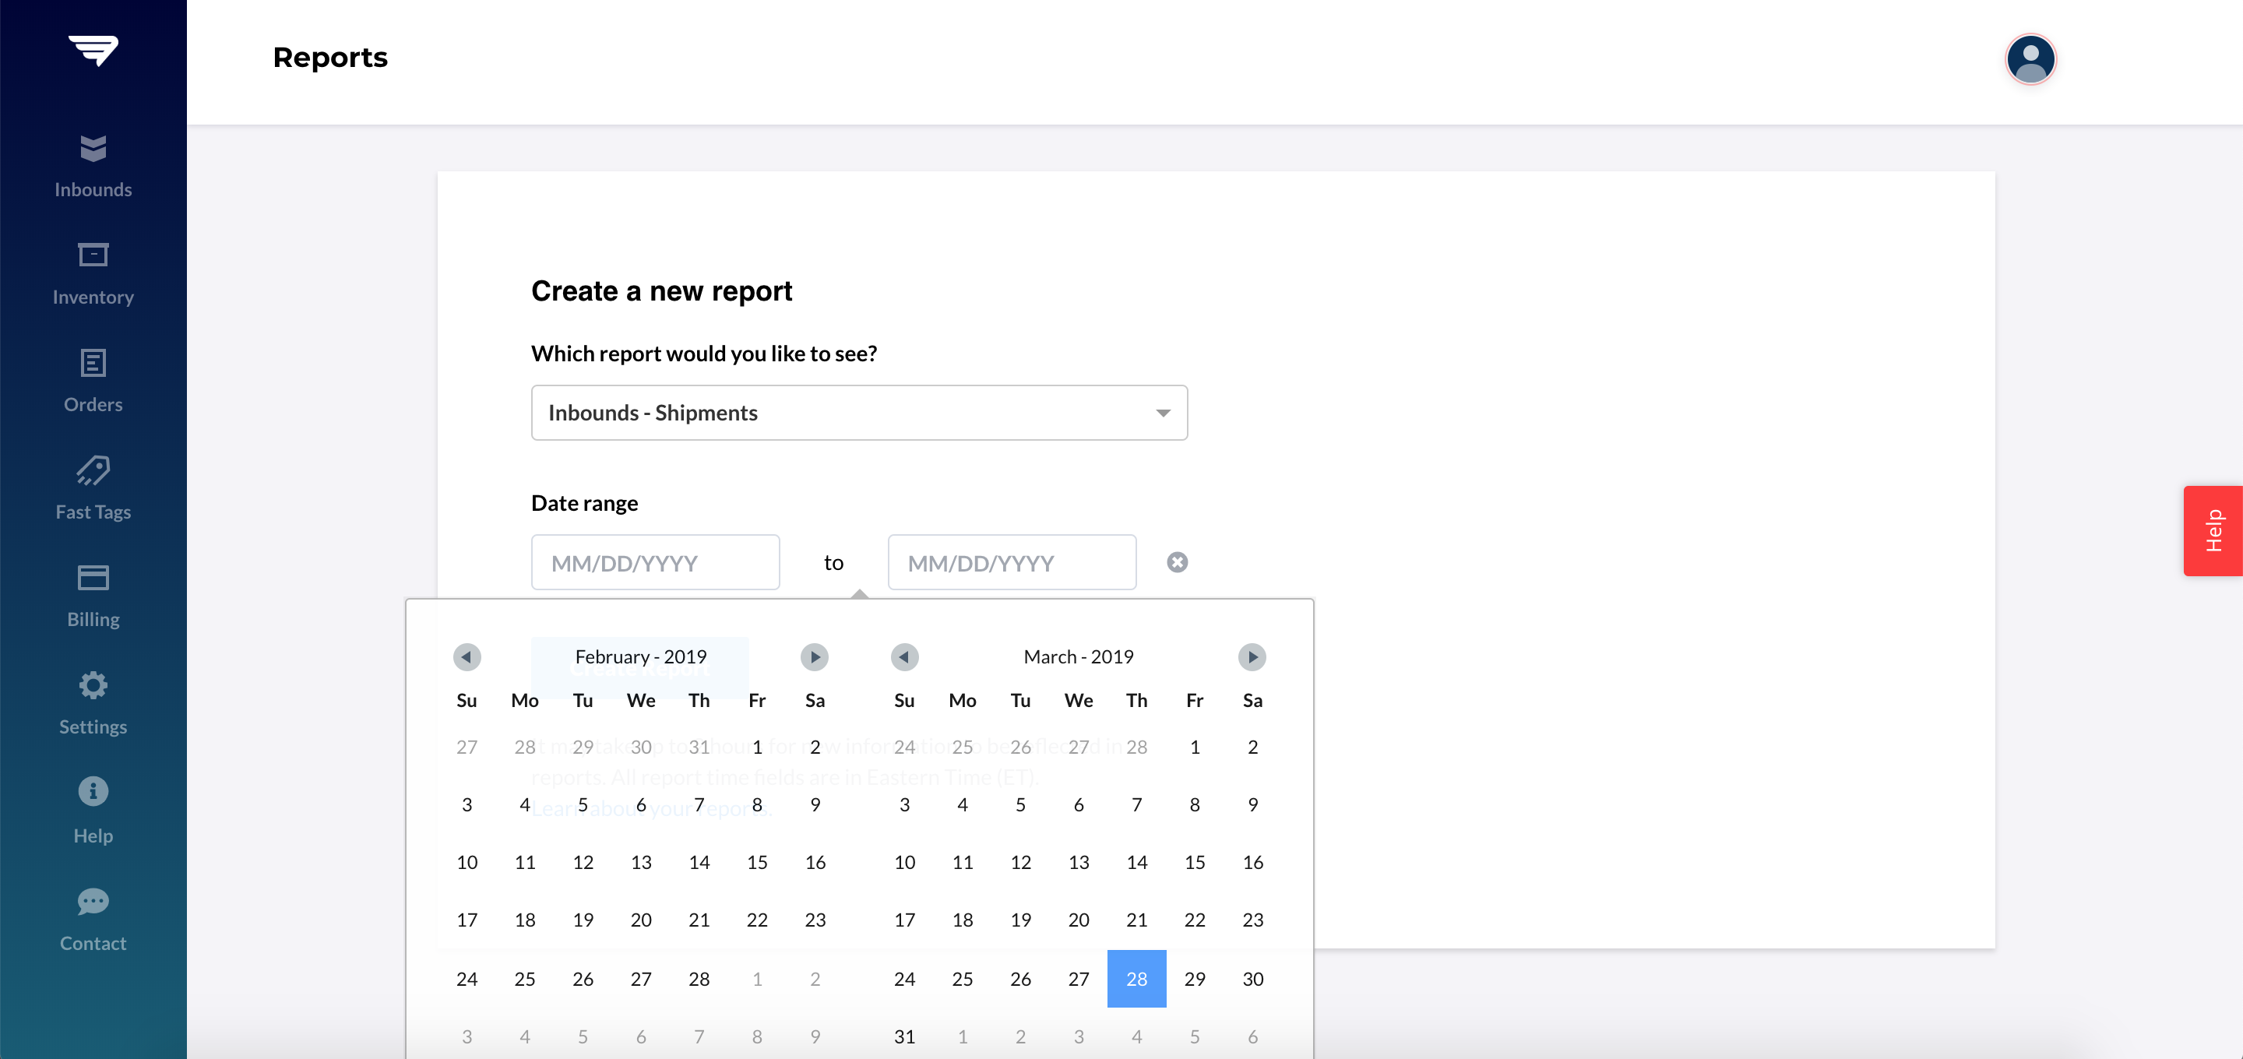2243x1059 pixels.
Task: Pick March 28 highlighted date
Action: (x=1136, y=979)
